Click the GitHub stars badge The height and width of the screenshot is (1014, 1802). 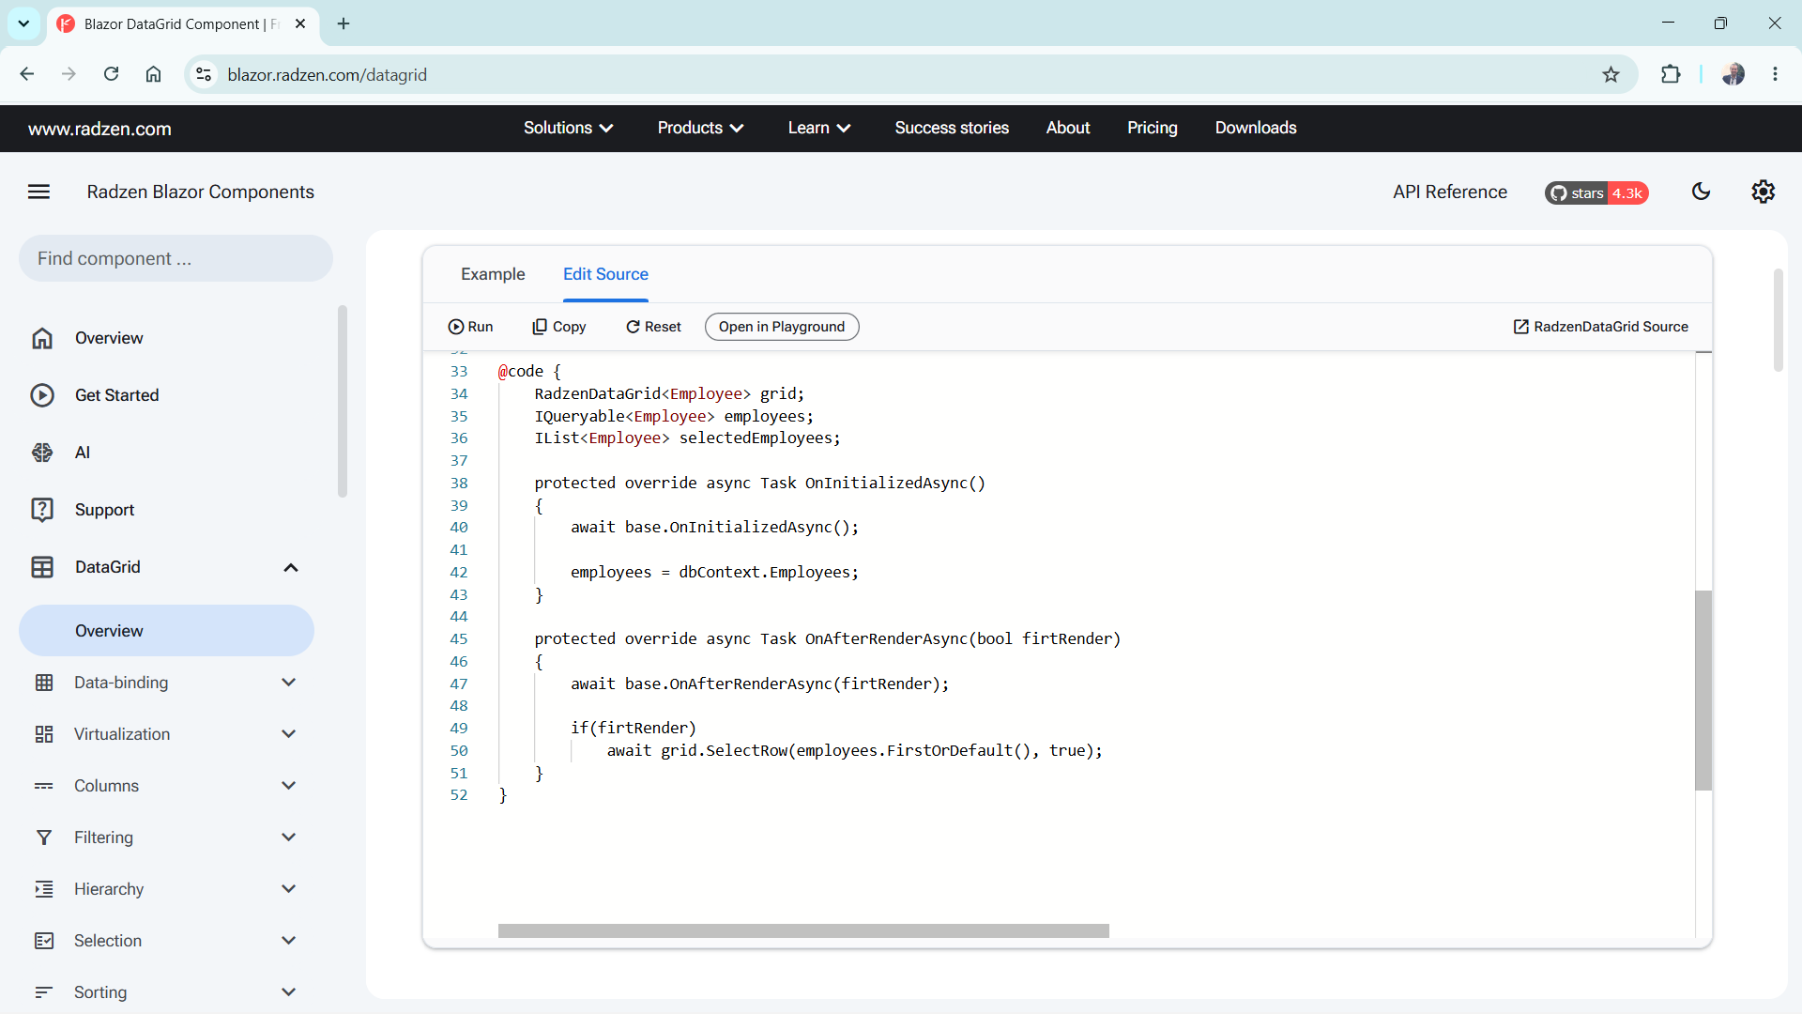click(x=1596, y=192)
